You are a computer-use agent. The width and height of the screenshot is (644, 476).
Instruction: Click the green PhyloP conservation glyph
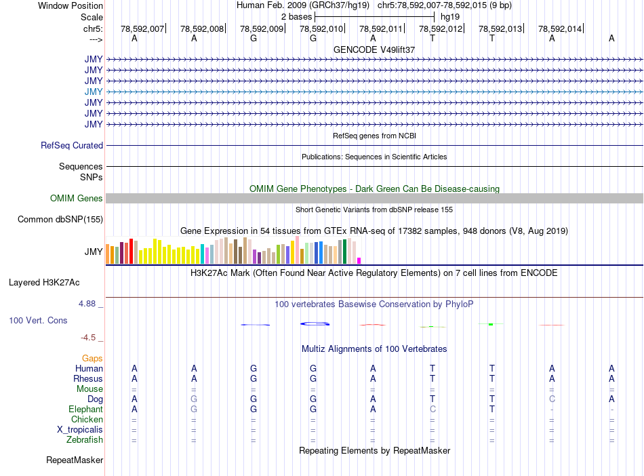489,324
